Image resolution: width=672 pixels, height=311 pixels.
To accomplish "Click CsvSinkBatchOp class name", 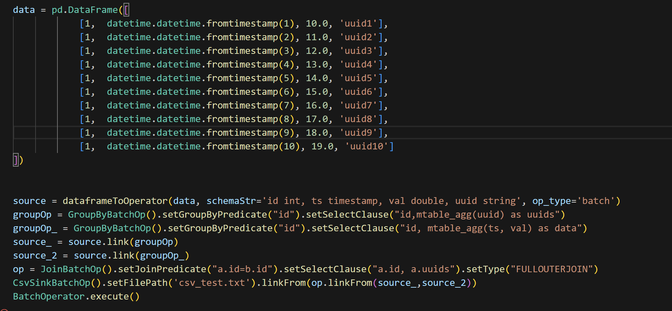I will pos(52,283).
